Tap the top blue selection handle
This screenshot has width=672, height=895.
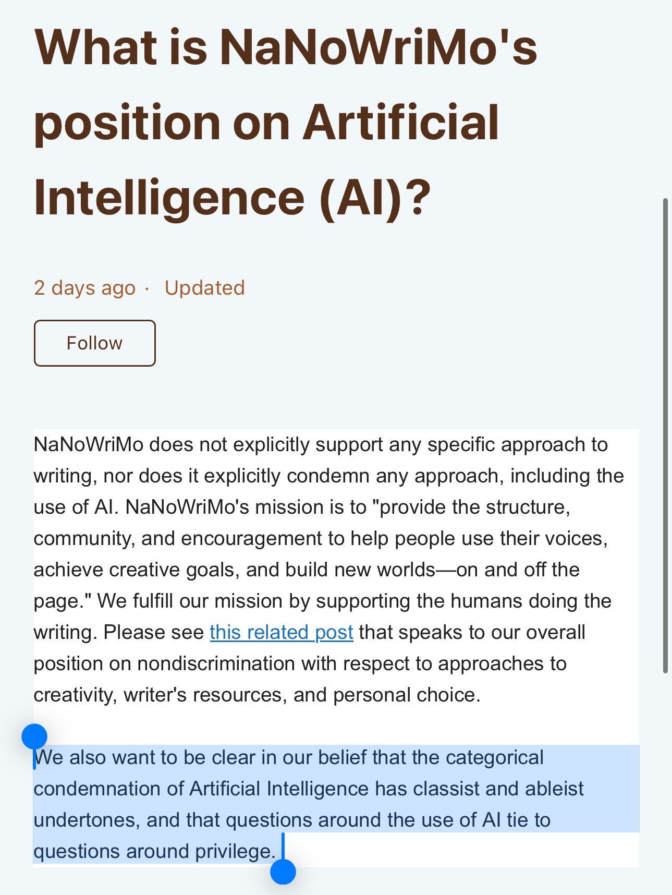[34, 736]
